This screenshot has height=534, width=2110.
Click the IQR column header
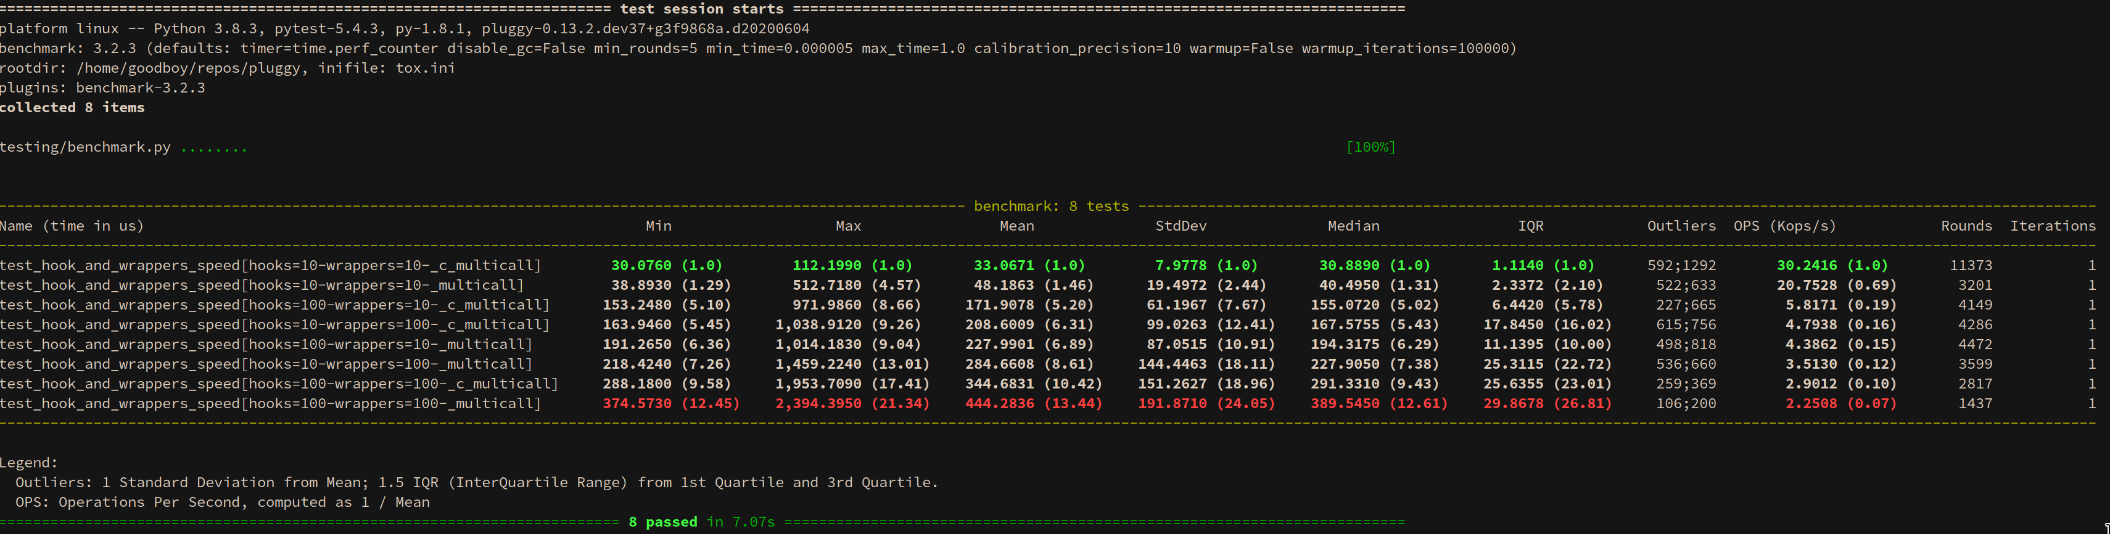point(1530,226)
